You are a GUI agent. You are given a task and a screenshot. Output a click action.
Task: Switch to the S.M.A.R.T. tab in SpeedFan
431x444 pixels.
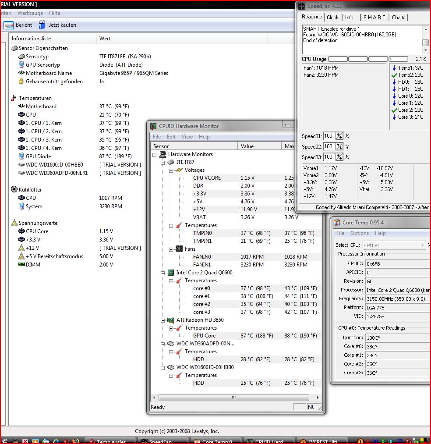(374, 18)
